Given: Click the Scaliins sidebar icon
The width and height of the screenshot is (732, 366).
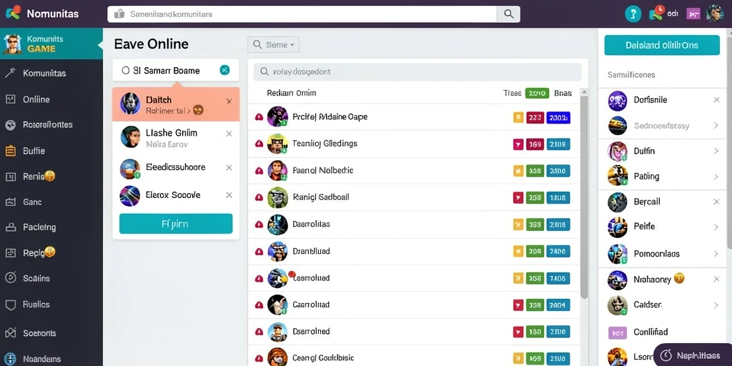Looking at the screenshot, I should 10,278.
